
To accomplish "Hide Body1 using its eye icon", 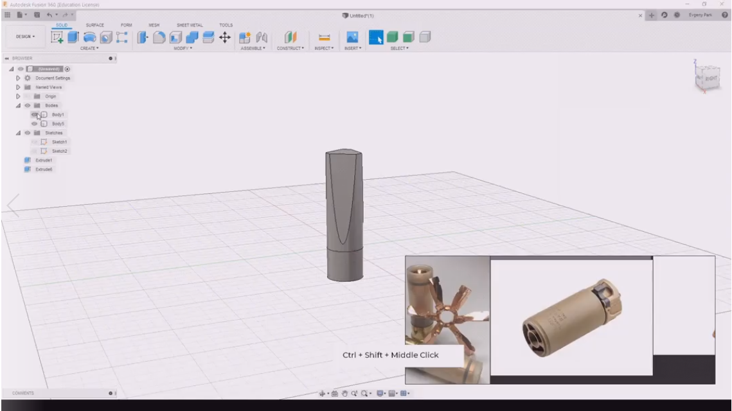I will (x=35, y=114).
